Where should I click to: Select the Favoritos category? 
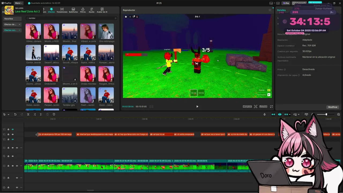click(x=12, y=19)
